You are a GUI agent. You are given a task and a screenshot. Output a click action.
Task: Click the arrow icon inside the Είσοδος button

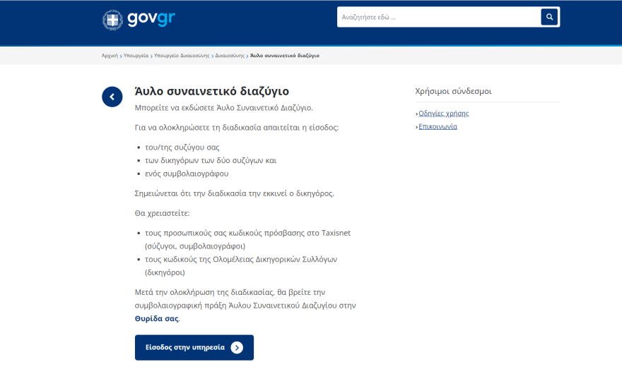click(237, 347)
